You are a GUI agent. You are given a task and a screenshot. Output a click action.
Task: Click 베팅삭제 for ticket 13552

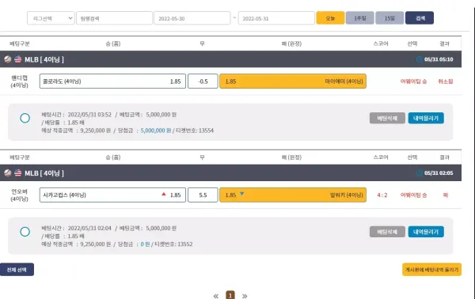point(387,232)
